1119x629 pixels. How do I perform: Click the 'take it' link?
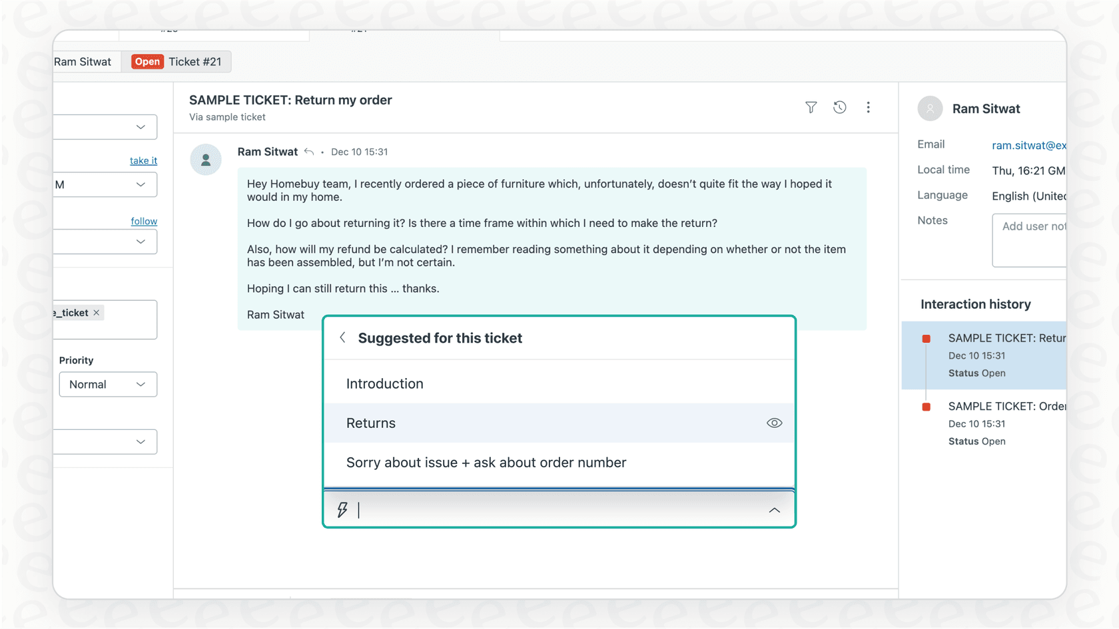coord(143,160)
